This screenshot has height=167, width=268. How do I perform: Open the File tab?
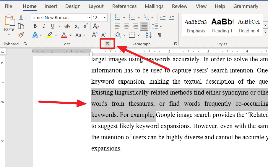click(x=8, y=6)
